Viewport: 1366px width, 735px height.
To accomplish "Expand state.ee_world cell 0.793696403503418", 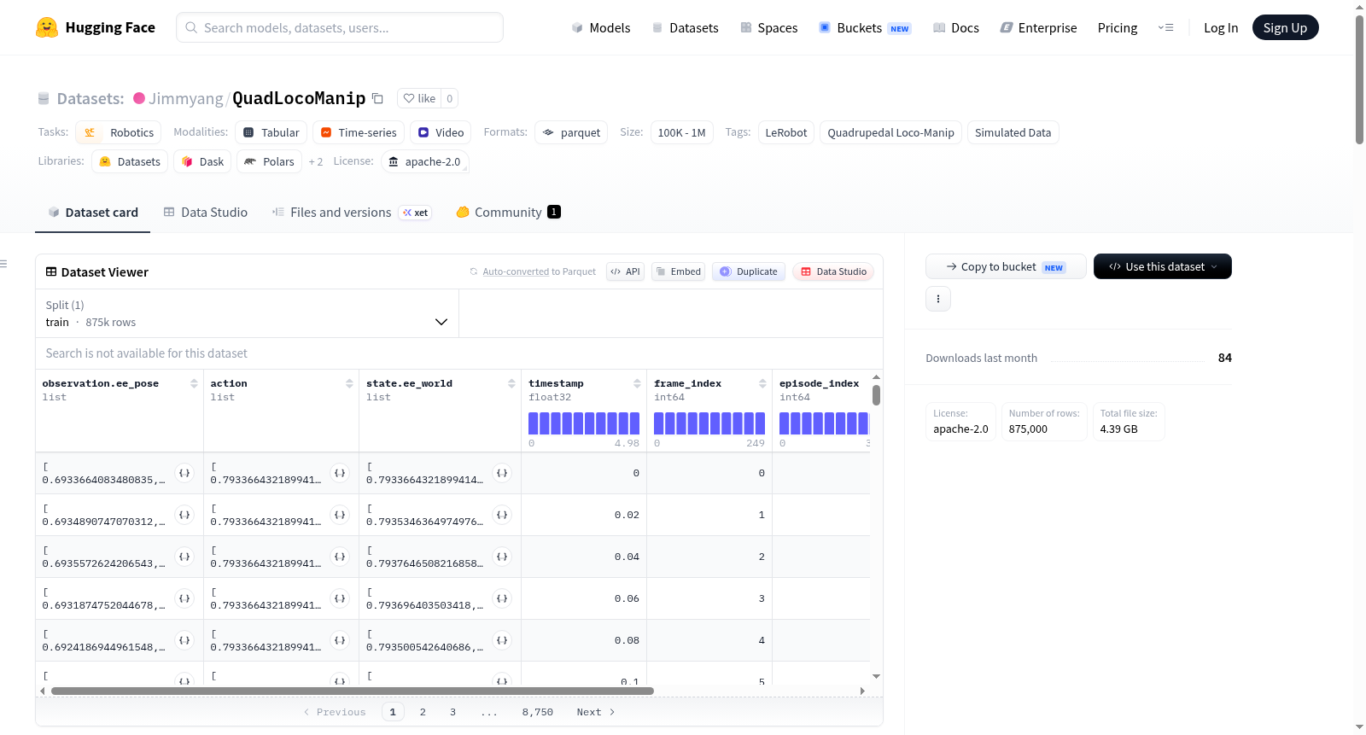I will click(x=502, y=598).
